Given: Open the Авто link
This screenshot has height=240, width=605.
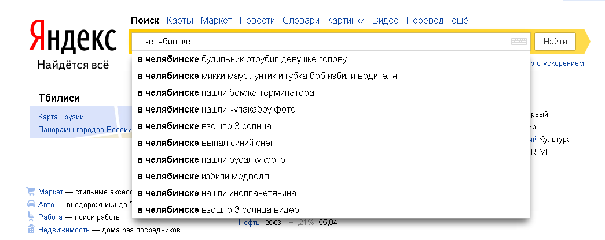Looking at the screenshot, I should (46, 205).
